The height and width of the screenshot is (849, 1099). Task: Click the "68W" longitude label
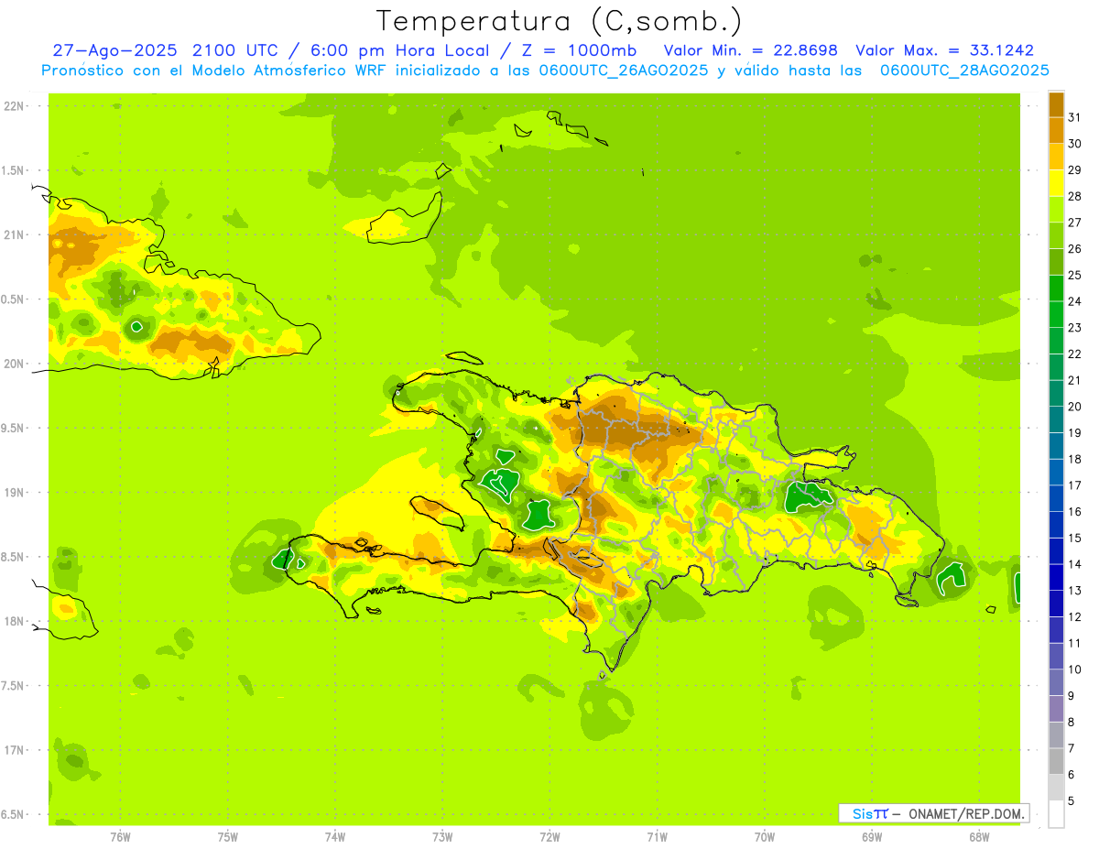[979, 837]
